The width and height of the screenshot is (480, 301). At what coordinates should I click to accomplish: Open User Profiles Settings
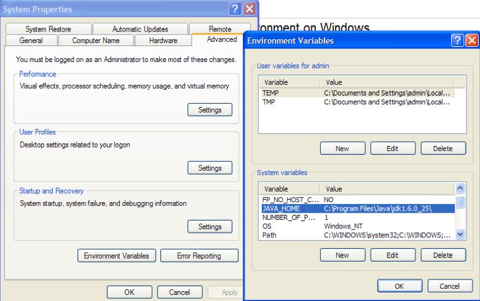[x=210, y=168]
